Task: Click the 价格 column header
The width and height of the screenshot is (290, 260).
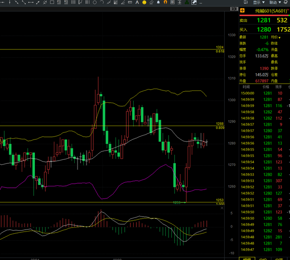Action: pyautogui.click(x=266, y=87)
